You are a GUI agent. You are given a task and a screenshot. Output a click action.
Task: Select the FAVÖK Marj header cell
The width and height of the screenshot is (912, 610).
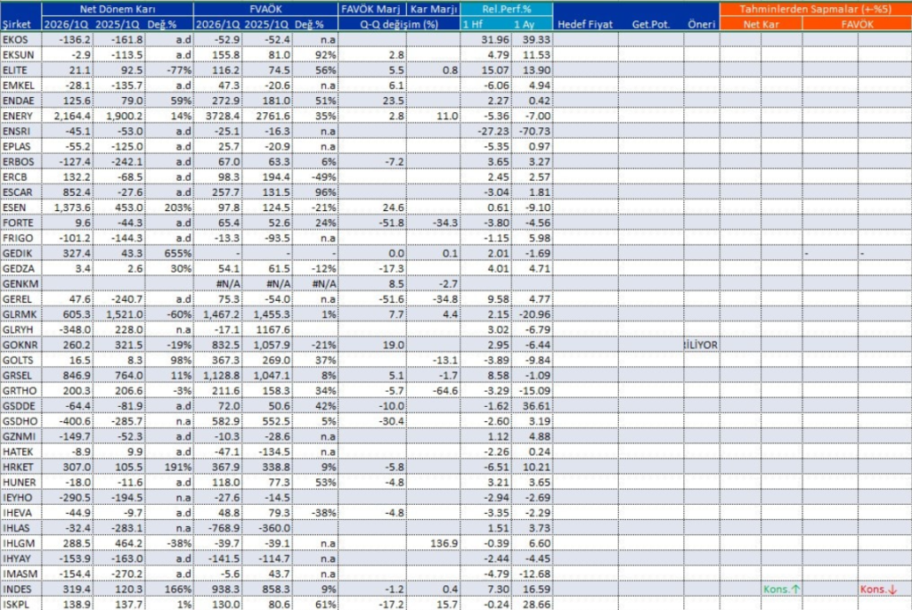[x=371, y=9]
